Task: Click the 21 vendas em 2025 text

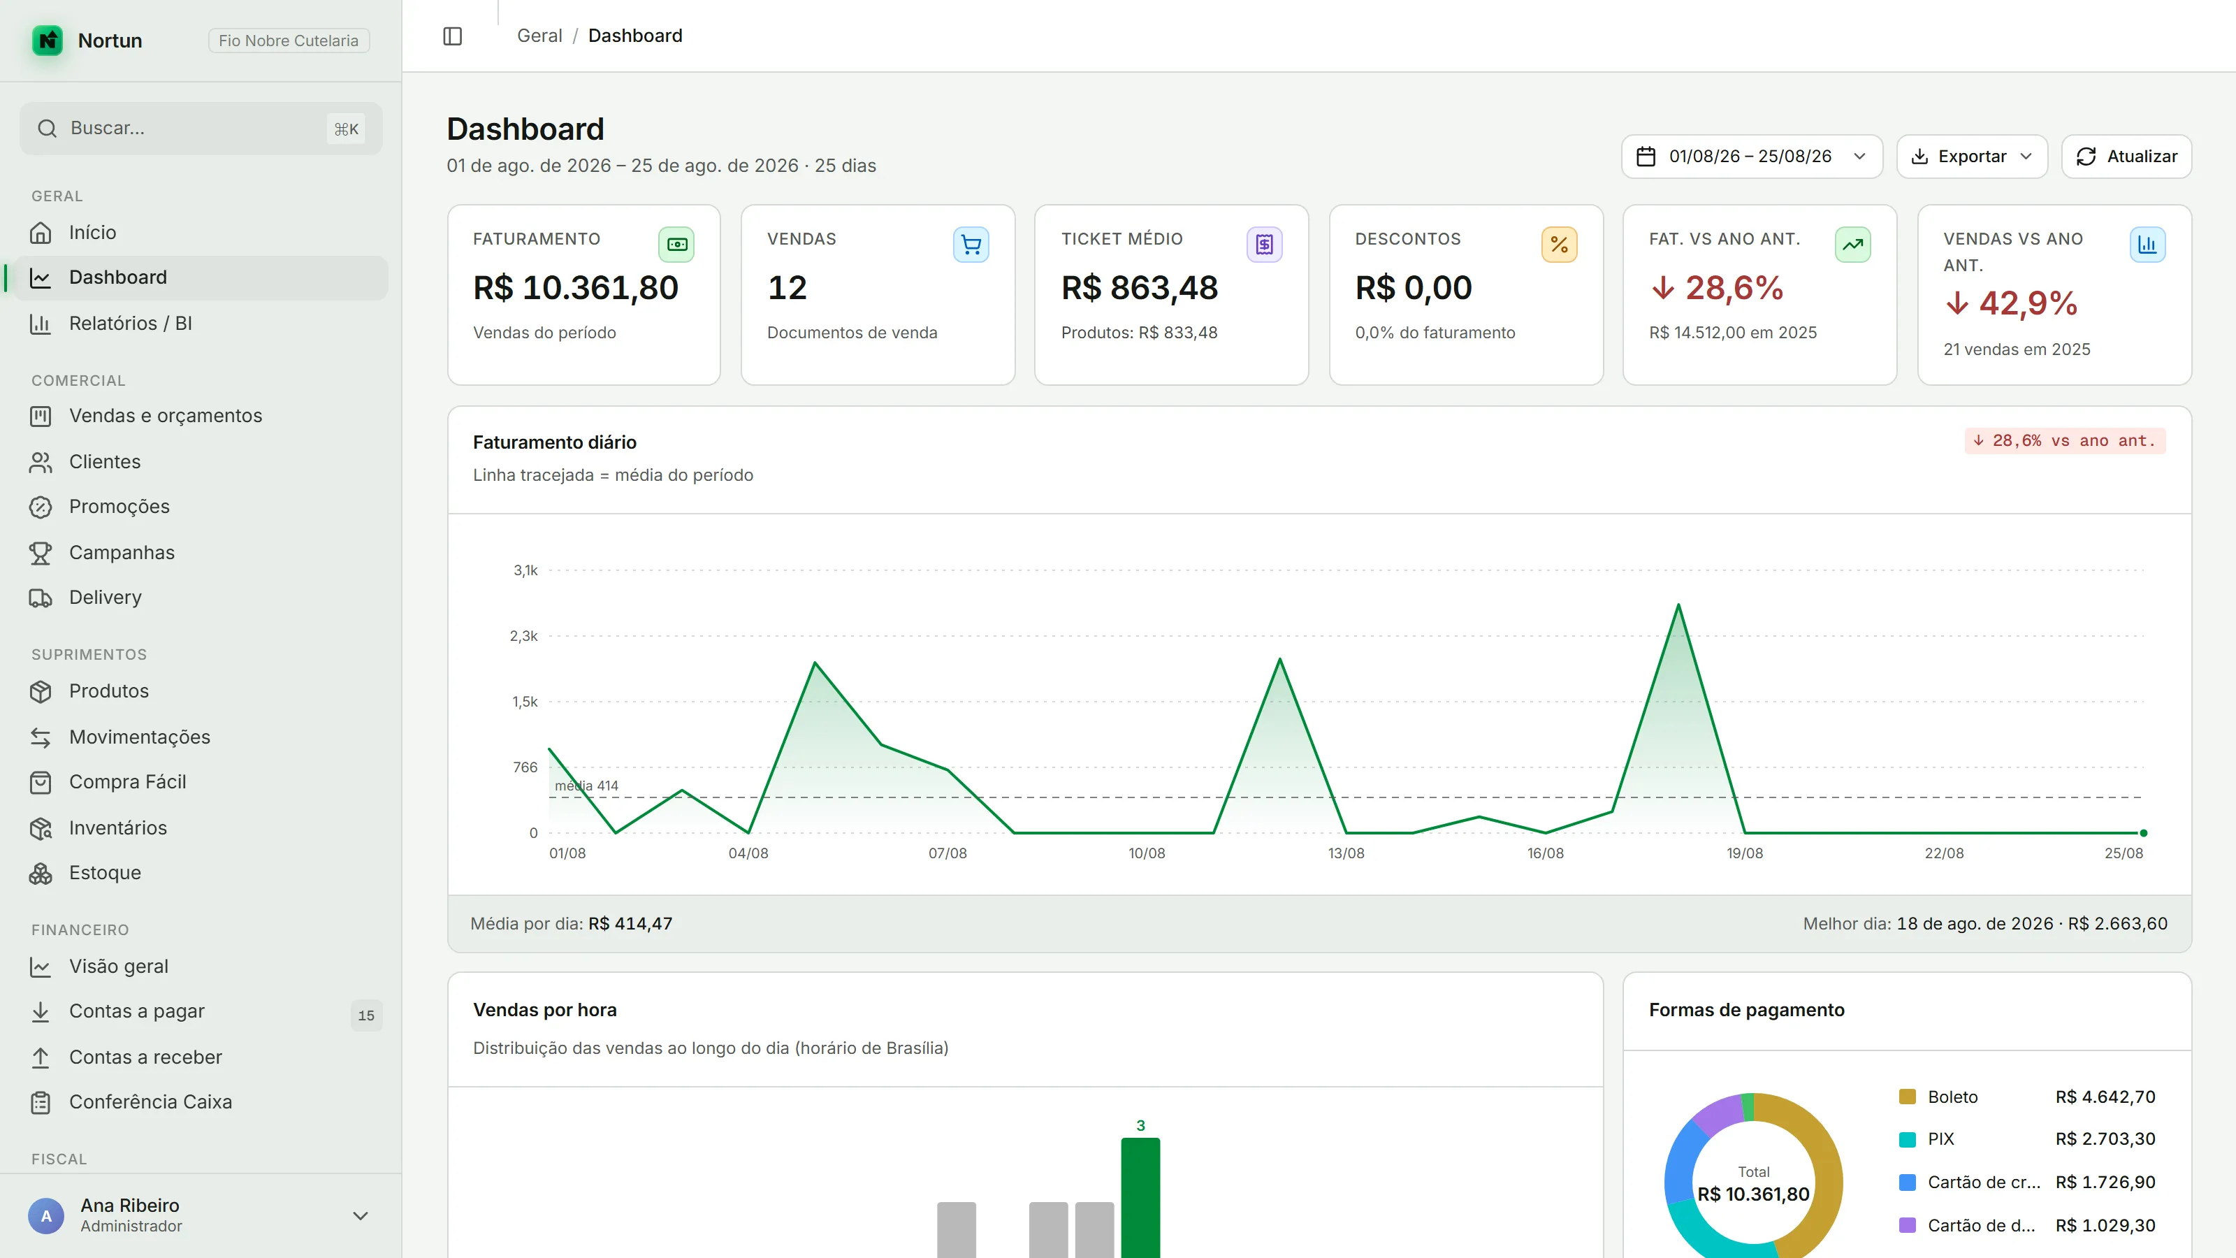Action: tap(2017, 350)
